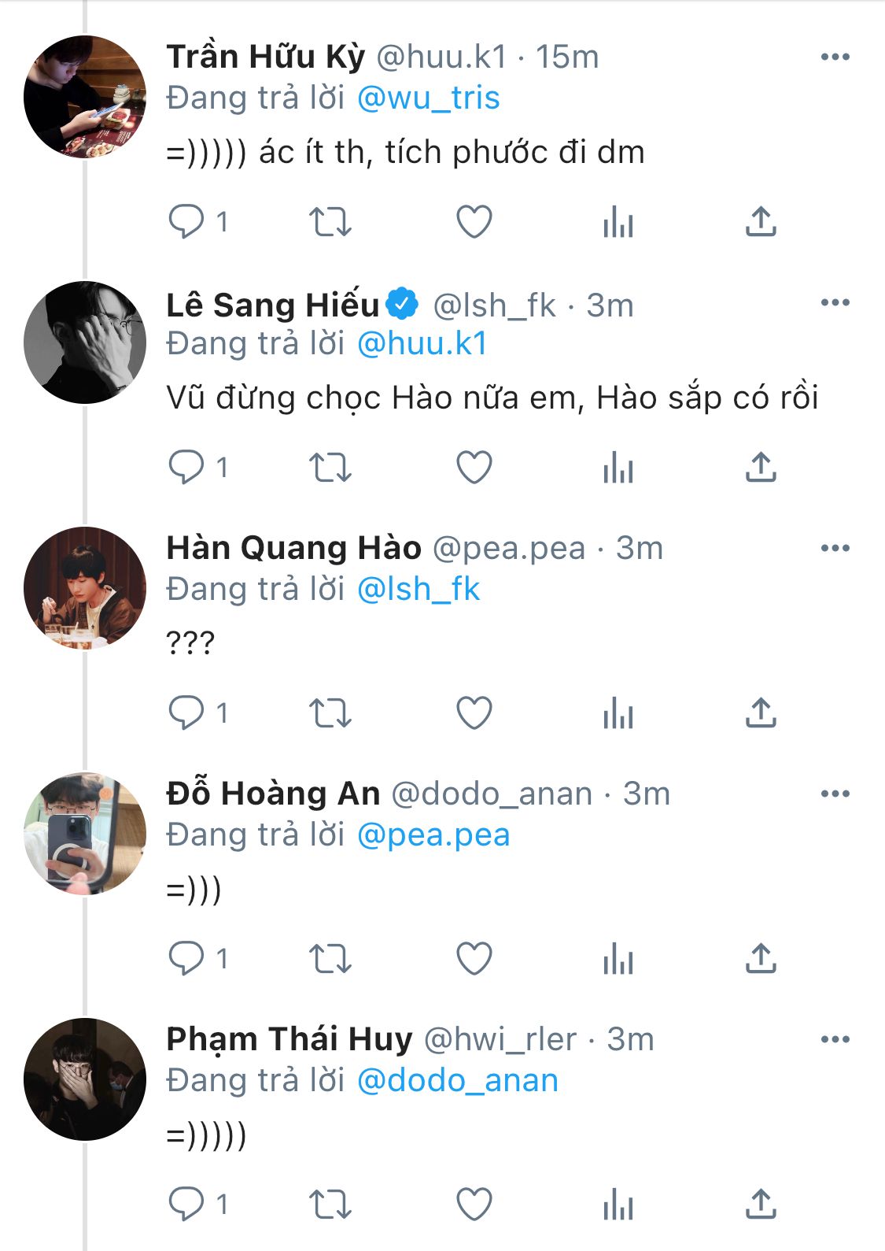
Task: Open the @dodo_anan mention link
Action: 458,1081
